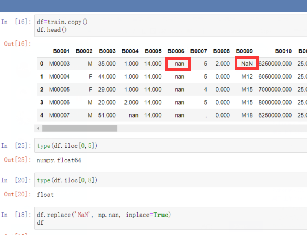Click value 2.000 in row 3 B0004
Image resolution: width=307 pixels, height=235 pixels.
point(131,103)
